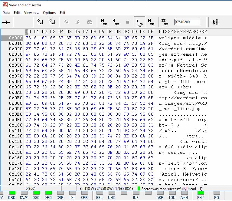Screen dimensions: 232x201
Task: Click the 0F column header
Action: pos(151,31)
